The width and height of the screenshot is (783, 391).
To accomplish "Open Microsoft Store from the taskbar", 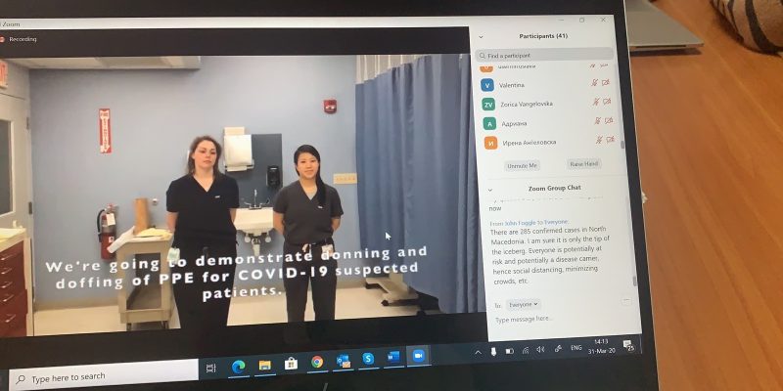I will pos(291,363).
